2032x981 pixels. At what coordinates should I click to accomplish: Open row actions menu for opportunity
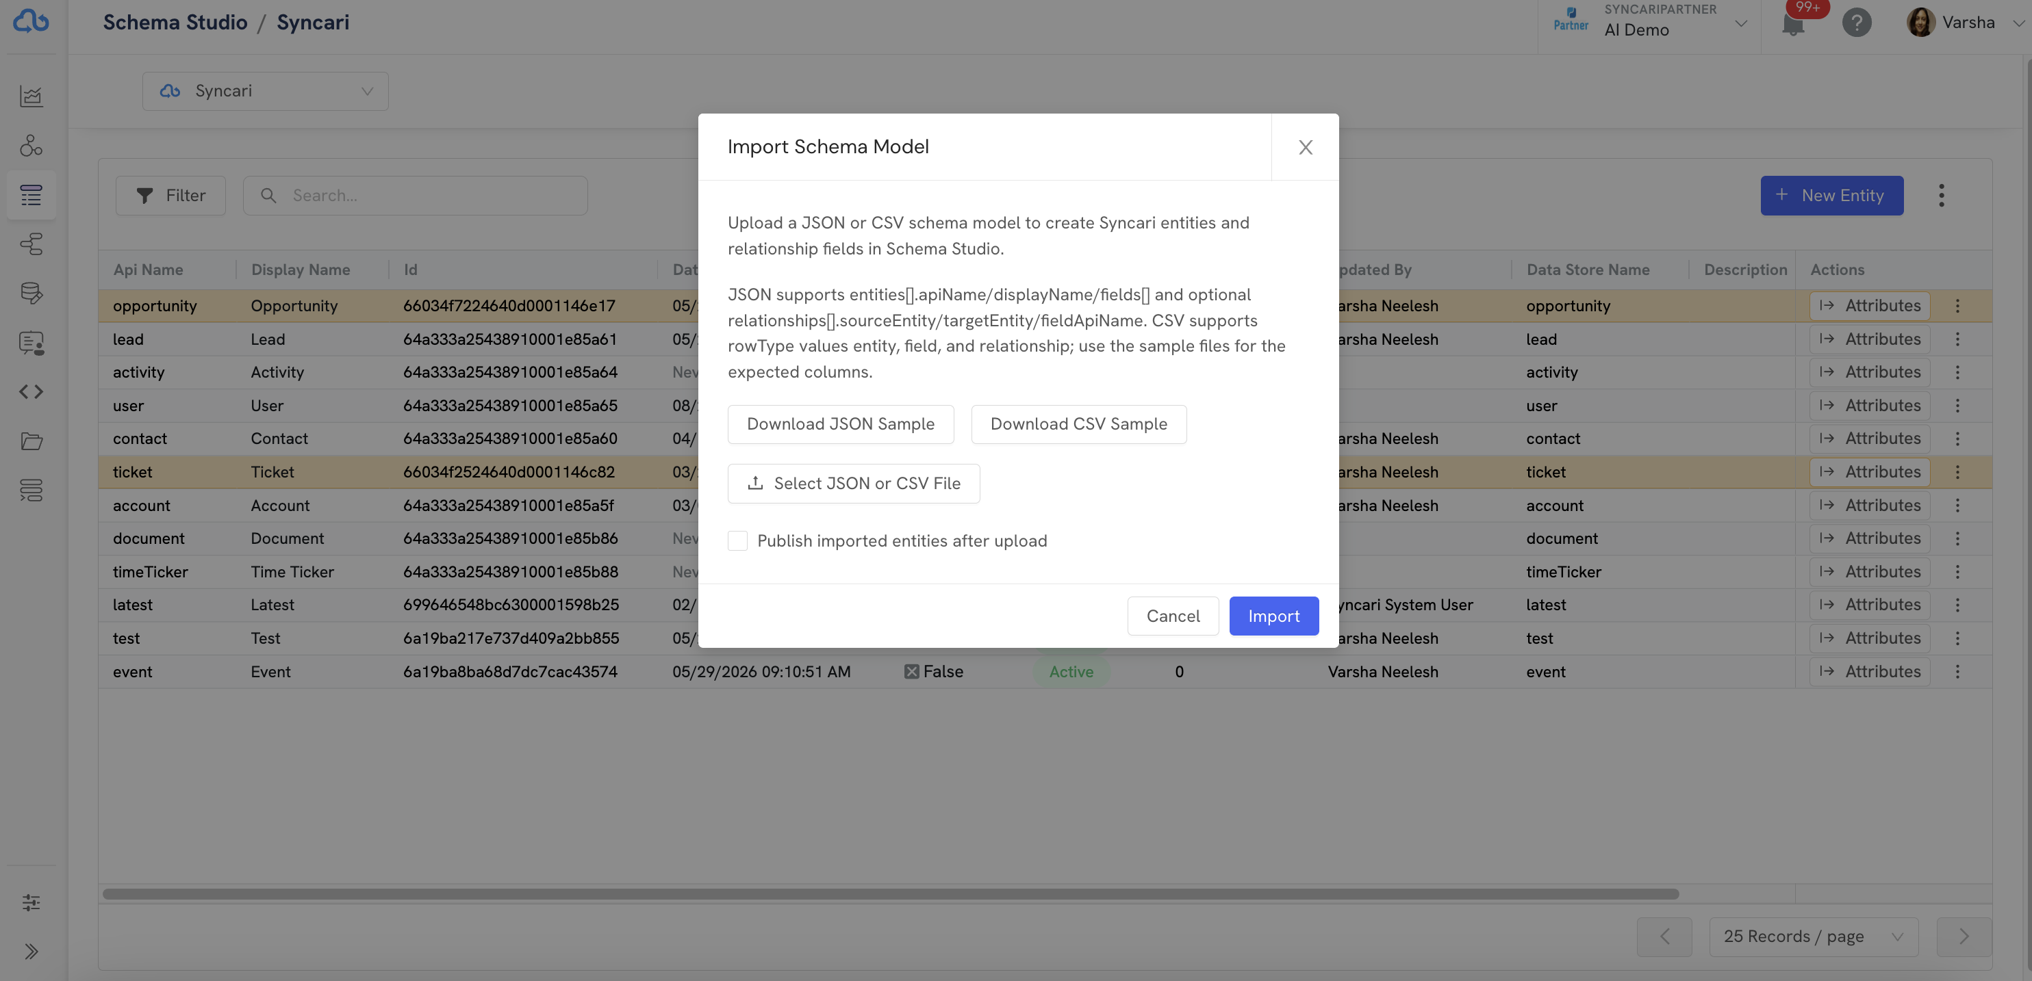pos(1957,306)
